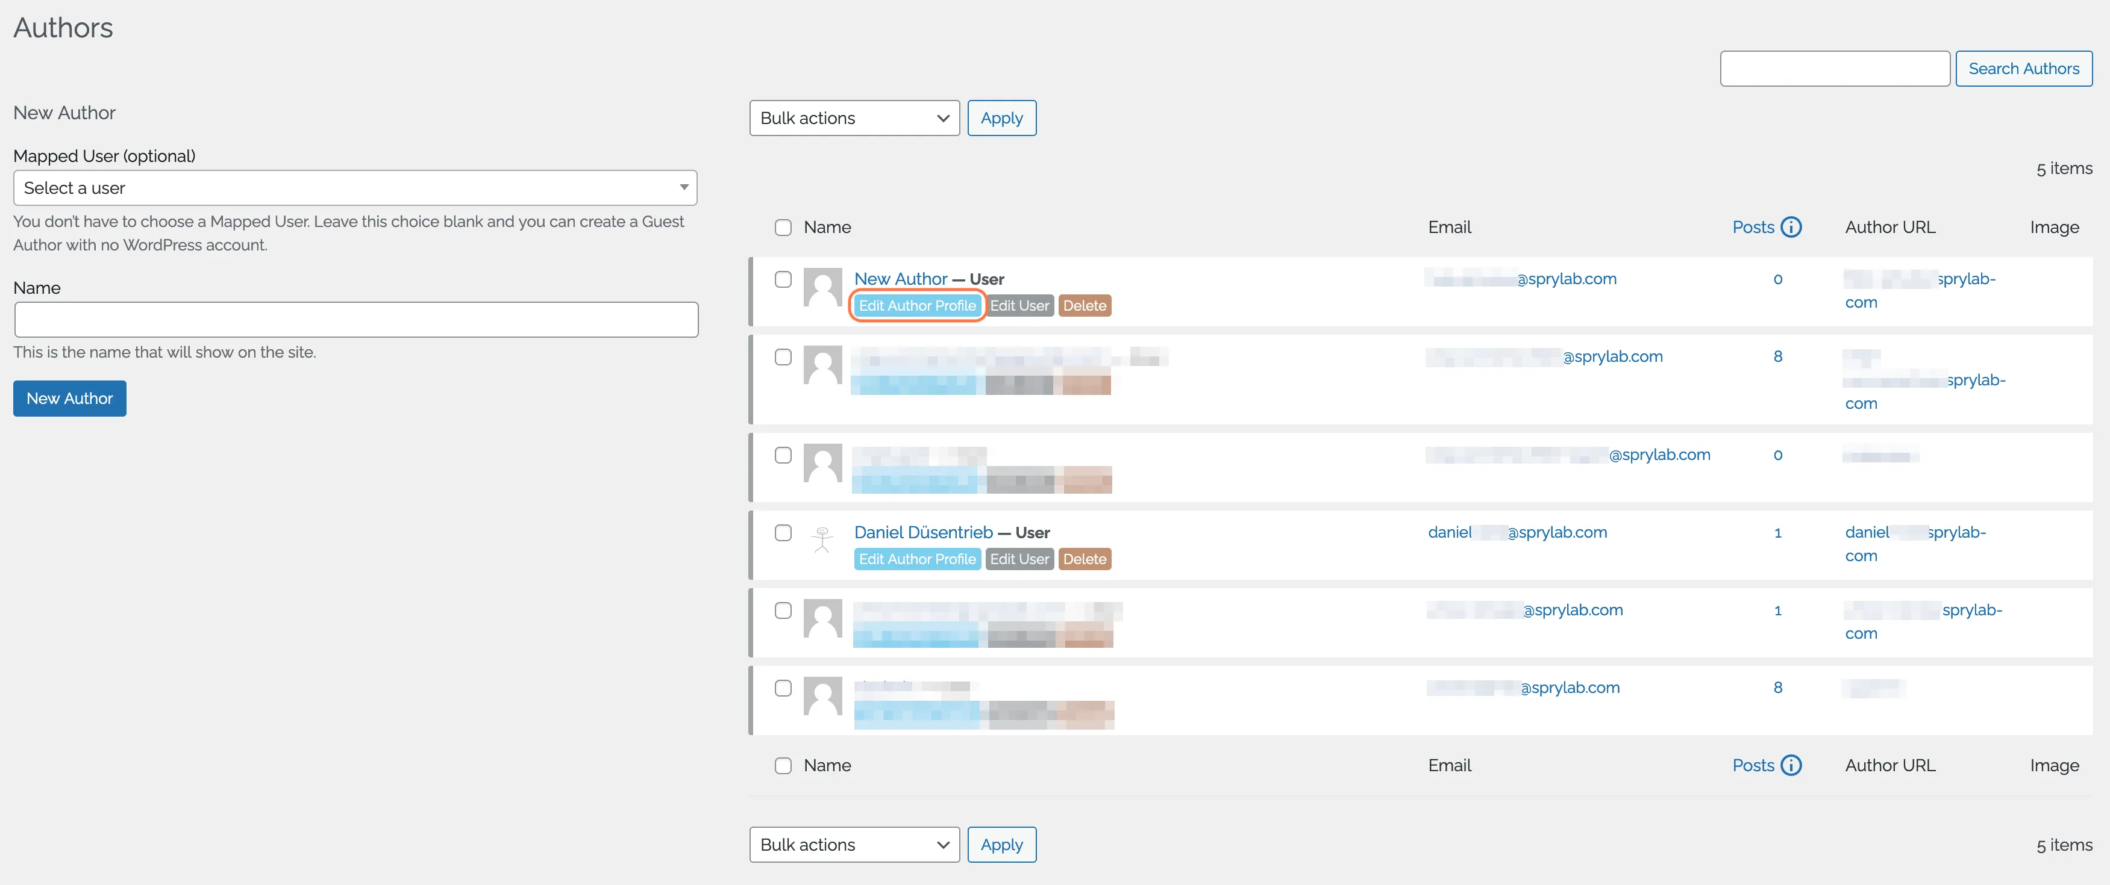Click the Search Authors button

(x=2023, y=69)
